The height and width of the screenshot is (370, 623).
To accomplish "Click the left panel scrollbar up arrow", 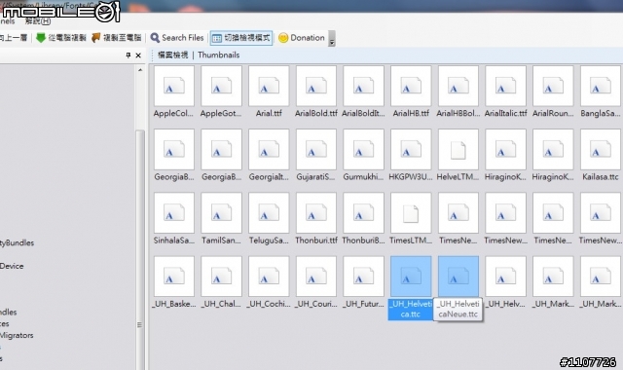I will pos(140,70).
